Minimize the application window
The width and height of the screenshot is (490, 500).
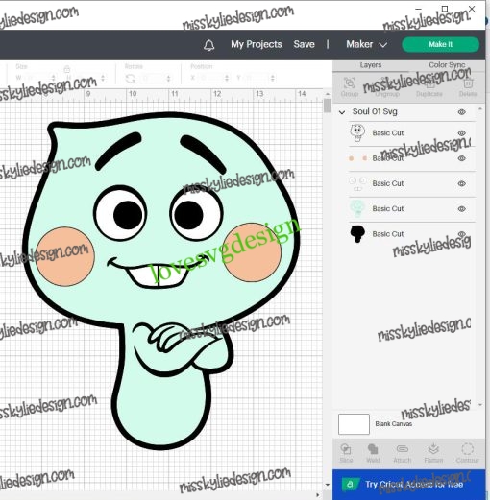(x=418, y=10)
